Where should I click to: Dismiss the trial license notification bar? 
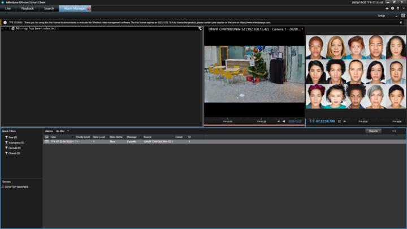click(401, 23)
